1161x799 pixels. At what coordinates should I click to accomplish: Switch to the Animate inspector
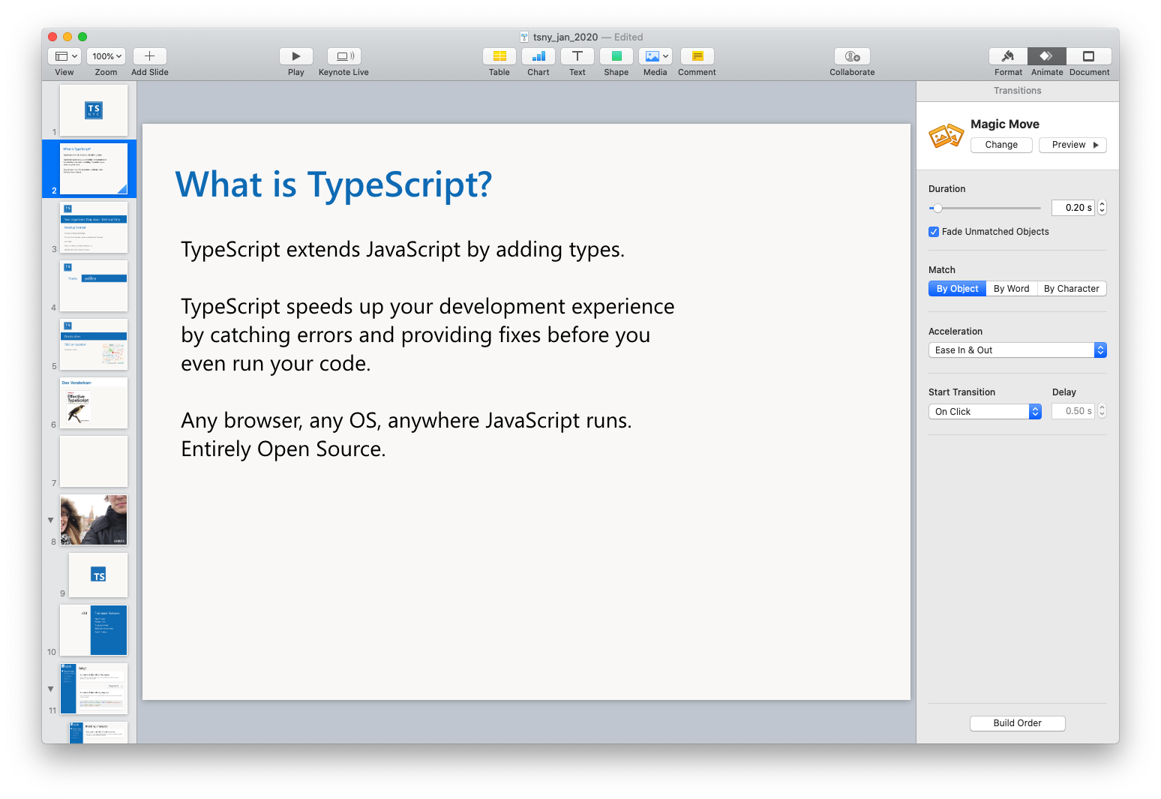coord(1047,56)
